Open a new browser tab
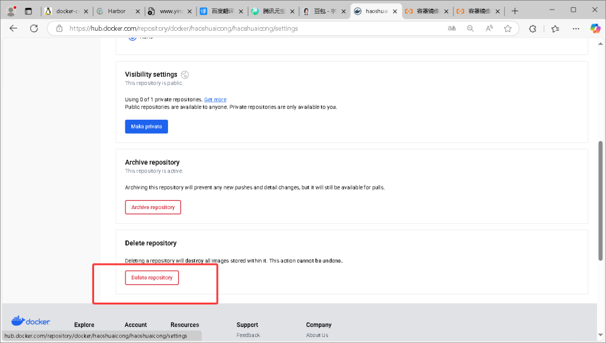The image size is (606, 343). [514, 11]
